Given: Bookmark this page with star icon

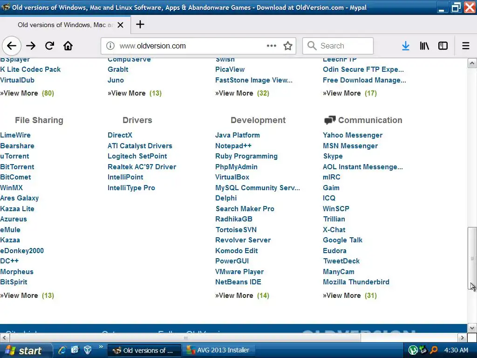Looking at the screenshot, I should (288, 46).
